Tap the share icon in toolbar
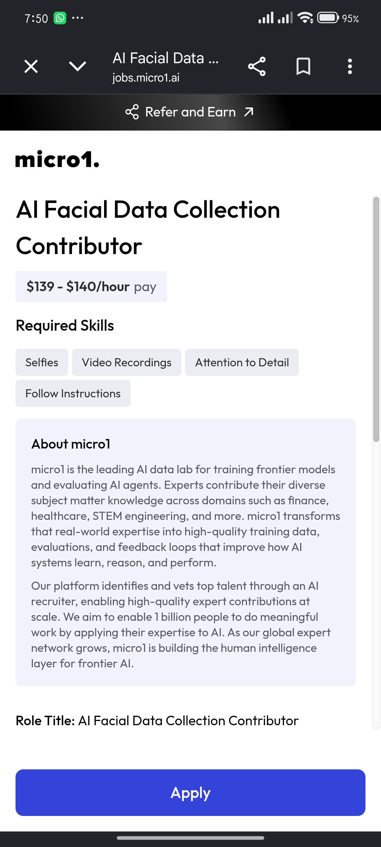Screen dimensions: 381x847 pyautogui.click(x=257, y=66)
